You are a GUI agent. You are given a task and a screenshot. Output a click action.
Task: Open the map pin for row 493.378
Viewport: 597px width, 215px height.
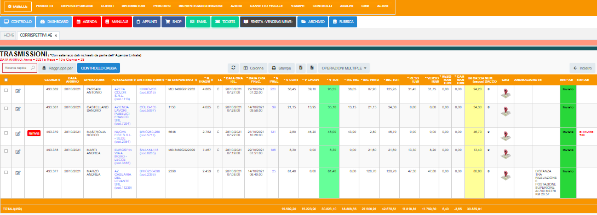505,154
